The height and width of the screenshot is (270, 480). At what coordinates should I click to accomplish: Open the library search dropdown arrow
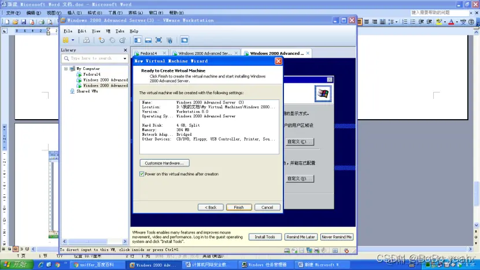(x=125, y=58)
